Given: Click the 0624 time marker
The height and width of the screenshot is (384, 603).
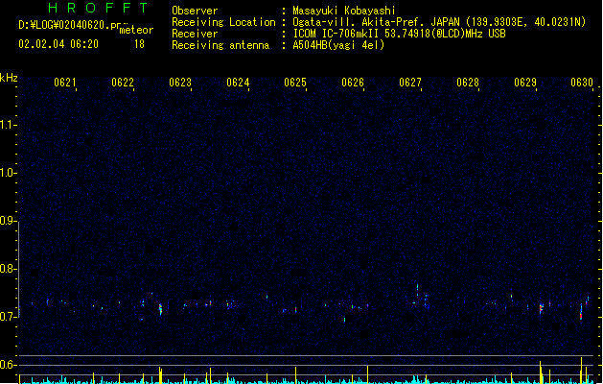Looking at the screenshot, I should pyautogui.click(x=238, y=83).
